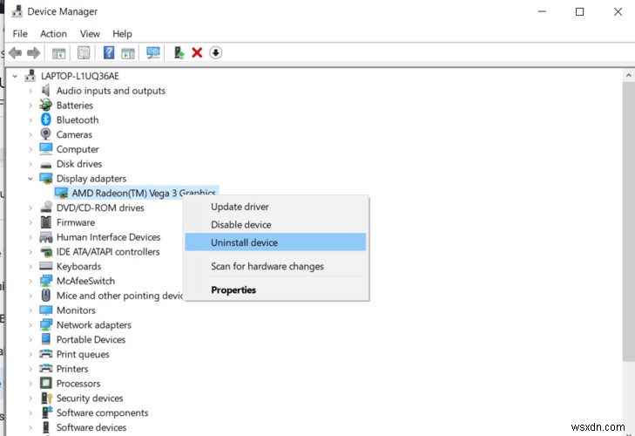Expand the Batteries node arrow
The height and width of the screenshot is (436, 635).
pyautogui.click(x=30, y=106)
